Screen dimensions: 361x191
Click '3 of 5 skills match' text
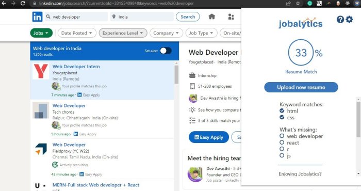(219, 120)
